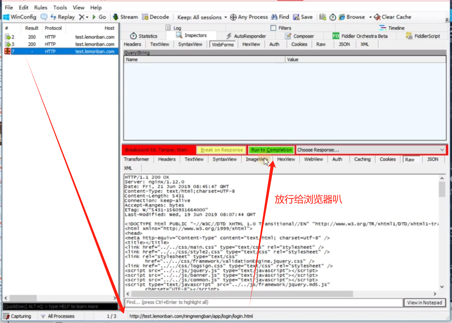Open the Find sessions binoculars tool
The height and width of the screenshot is (323, 452).
point(280,17)
